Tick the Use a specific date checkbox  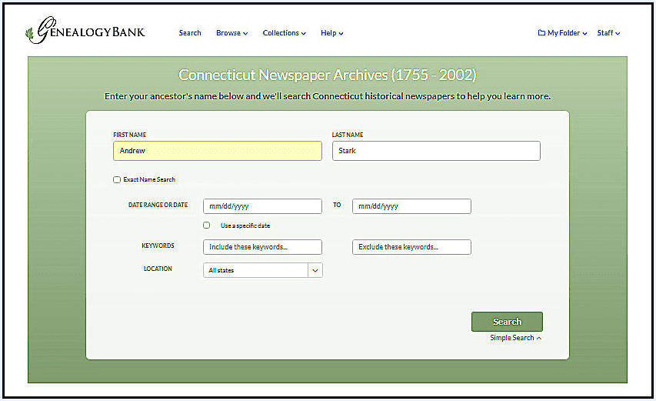207,226
